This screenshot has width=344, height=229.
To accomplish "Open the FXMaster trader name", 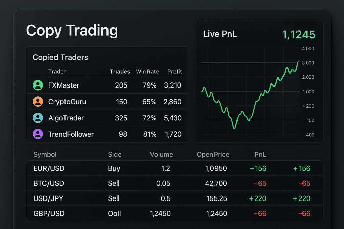I will point(64,85).
